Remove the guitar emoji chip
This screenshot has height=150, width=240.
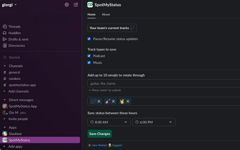tap(113, 101)
